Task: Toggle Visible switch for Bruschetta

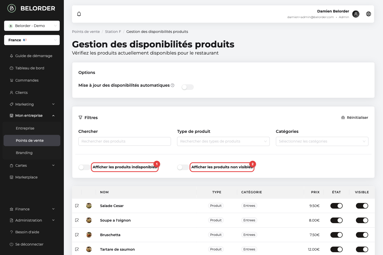Action: 362,235
